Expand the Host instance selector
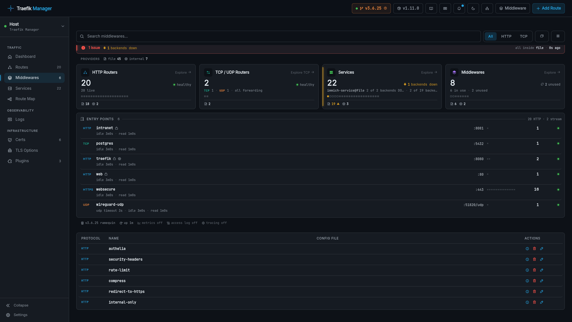 click(x=34, y=27)
